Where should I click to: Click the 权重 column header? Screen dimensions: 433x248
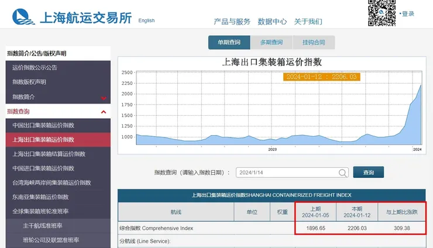coord(282,212)
